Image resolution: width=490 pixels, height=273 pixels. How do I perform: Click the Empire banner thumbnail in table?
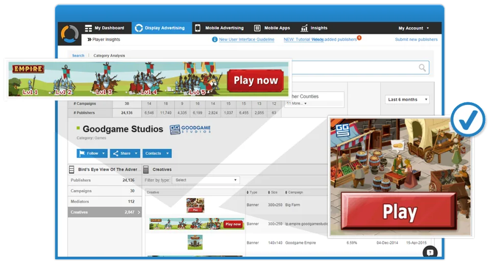197,224
